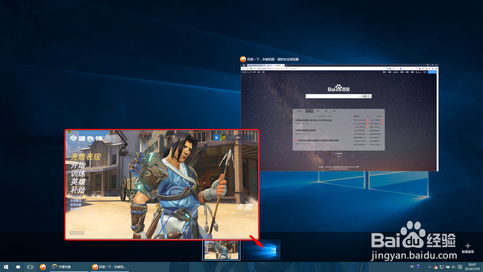Open the input language indicator
Image resolution: width=483 pixels, height=272 pixels.
pyautogui.click(x=411, y=266)
